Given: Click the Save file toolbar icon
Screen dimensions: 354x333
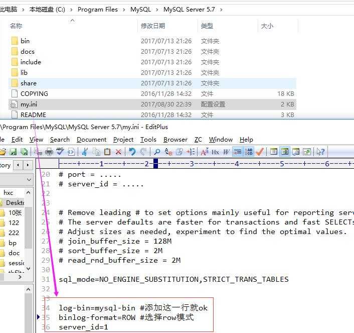Looking at the screenshot, I should (x=13, y=152).
